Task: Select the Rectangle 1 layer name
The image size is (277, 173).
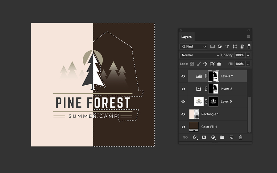Action: (210, 114)
